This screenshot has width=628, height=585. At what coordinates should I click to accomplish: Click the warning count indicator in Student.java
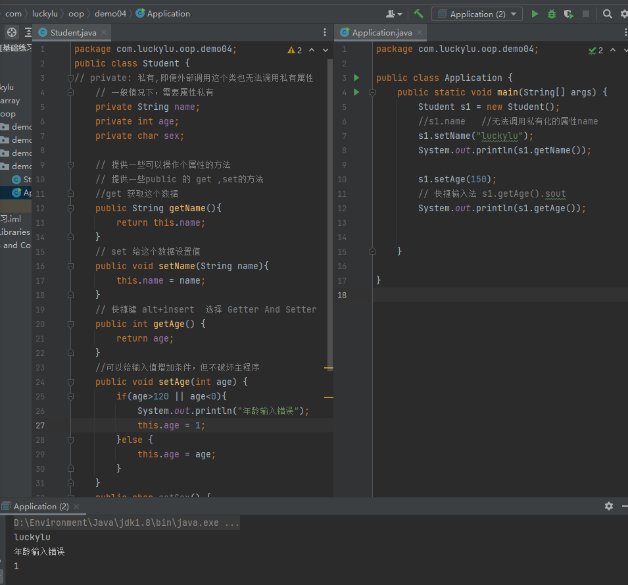point(295,50)
